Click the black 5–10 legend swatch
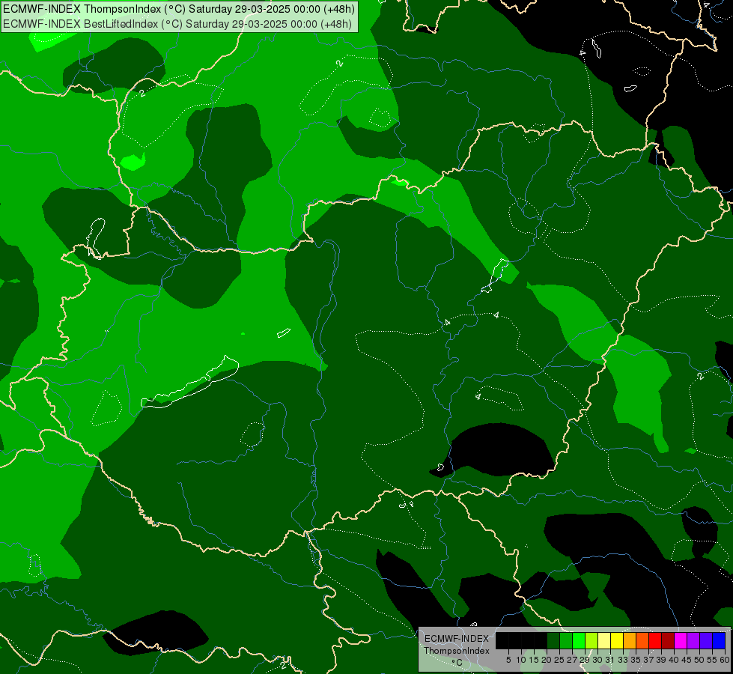 (x=514, y=640)
